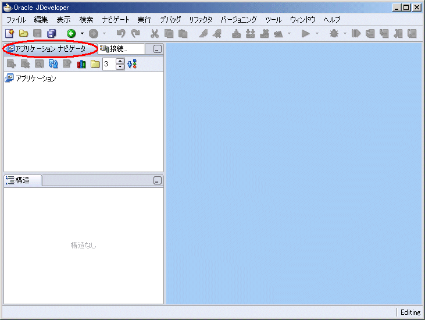
Task: Open the リファクタ menu
Action: coord(201,20)
